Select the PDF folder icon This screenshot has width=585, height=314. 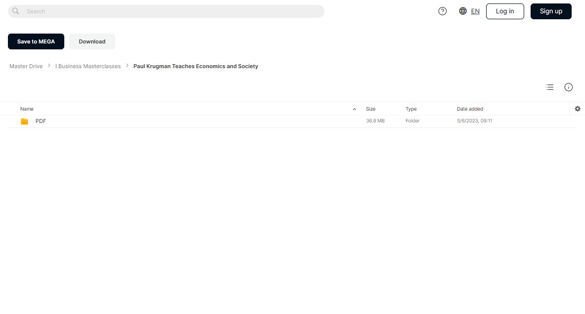tap(25, 121)
